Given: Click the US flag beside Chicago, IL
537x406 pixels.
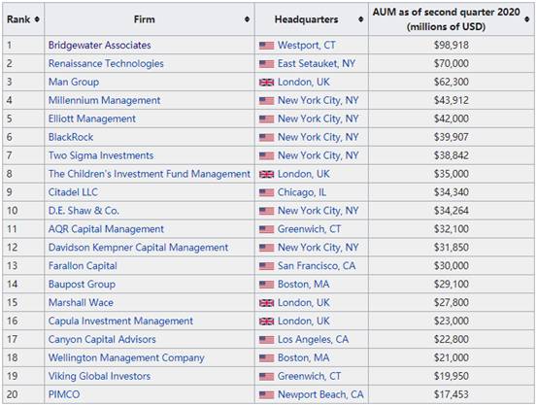Looking at the screenshot, I should 266,192.
